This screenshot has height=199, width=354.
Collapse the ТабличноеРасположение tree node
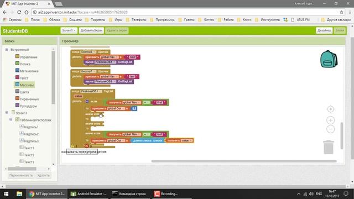pos(11,119)
